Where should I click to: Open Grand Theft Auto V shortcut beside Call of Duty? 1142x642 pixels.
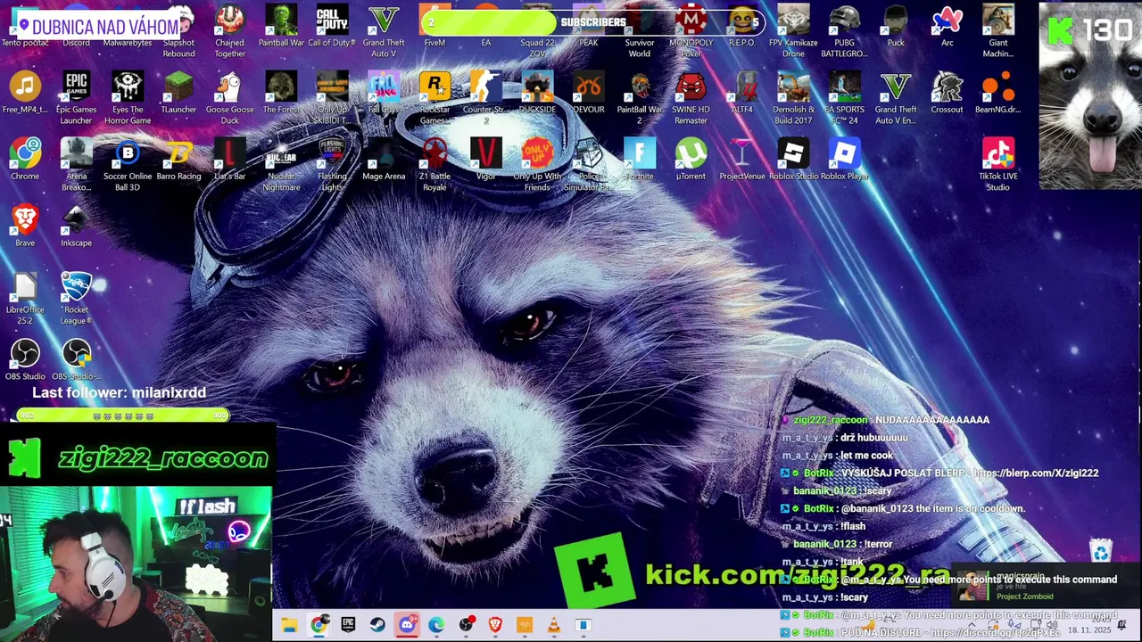384,31
